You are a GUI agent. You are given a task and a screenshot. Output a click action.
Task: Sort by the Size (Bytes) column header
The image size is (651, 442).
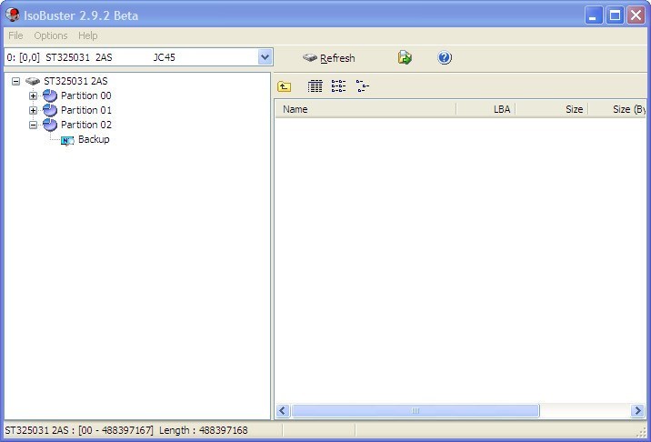(x=617, y=109)
